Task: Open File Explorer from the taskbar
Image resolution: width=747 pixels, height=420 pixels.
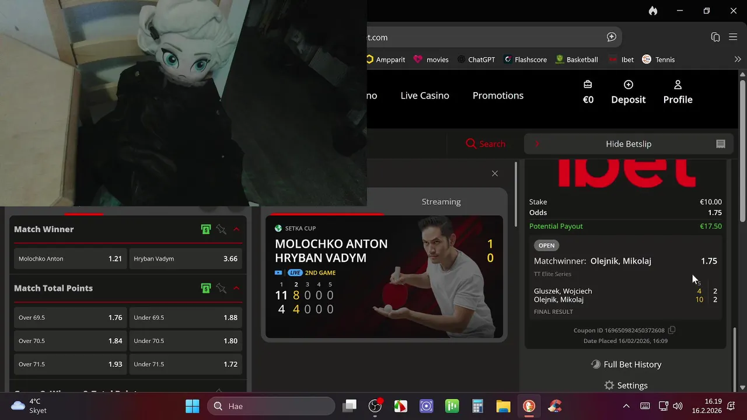Action: (503, 406)
